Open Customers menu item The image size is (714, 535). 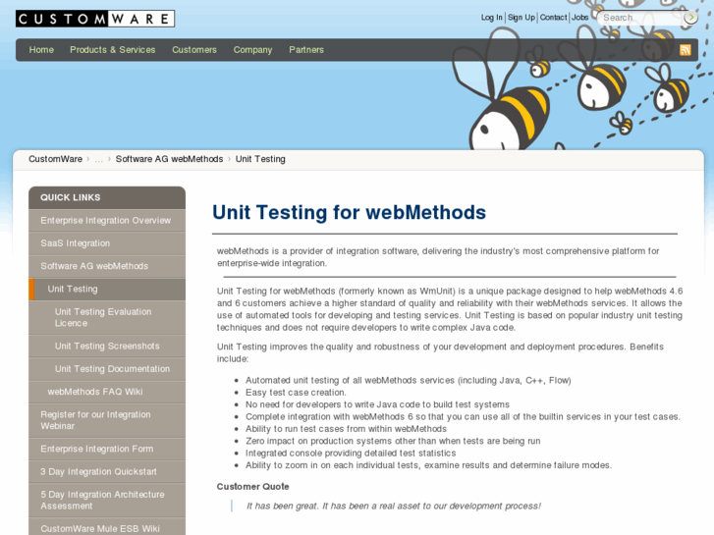194,50
